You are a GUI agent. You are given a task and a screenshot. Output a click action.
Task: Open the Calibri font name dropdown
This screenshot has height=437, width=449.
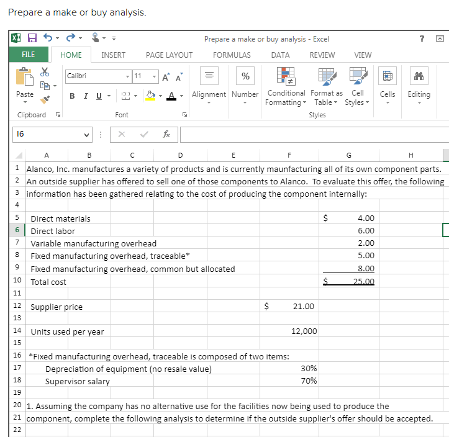tap(127, 76)
